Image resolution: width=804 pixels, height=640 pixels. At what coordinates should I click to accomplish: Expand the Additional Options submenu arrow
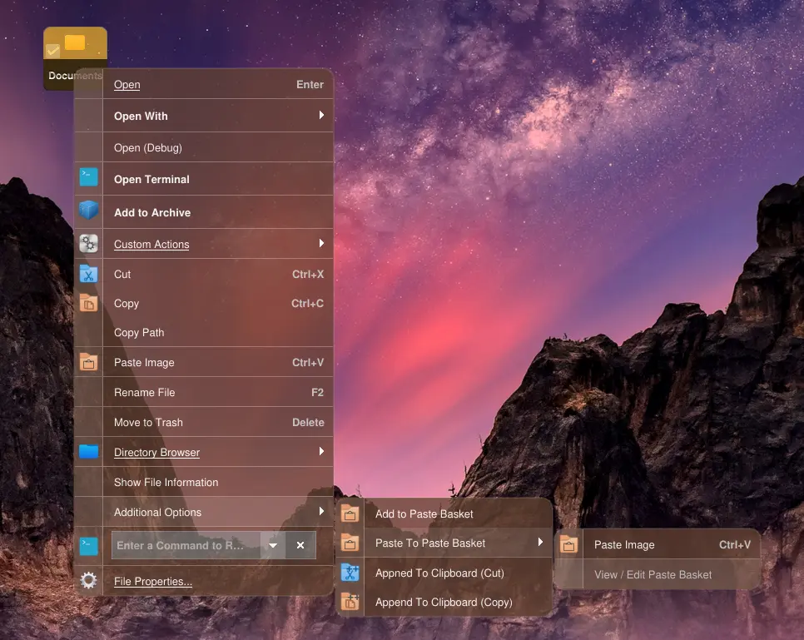(321, 512)
